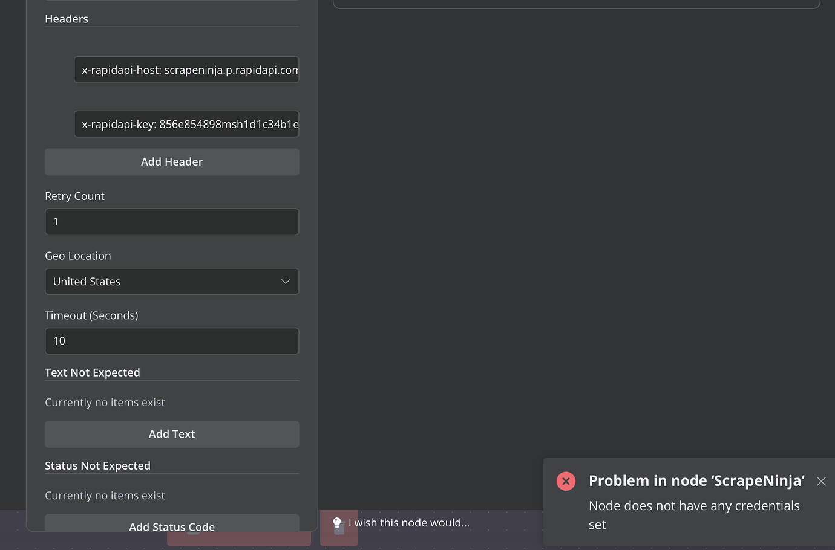This screenshot has height=550, width=835.
Task: Click the chevron arrow on the Geo Location selector
Action: tap(285, 281)
